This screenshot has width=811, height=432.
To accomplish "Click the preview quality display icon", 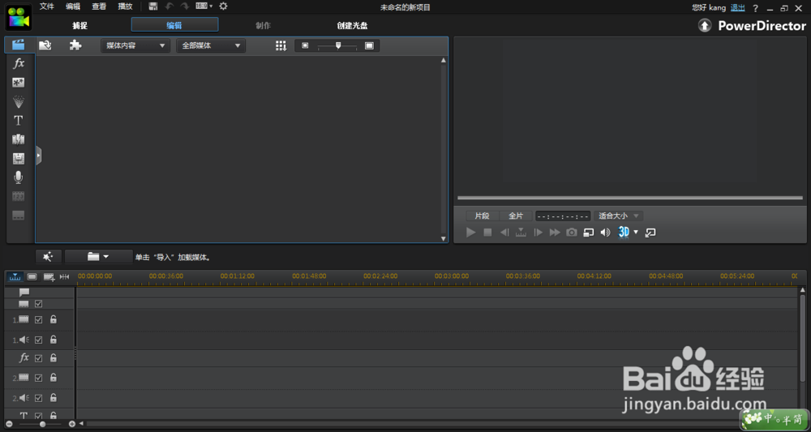I will (589, 233).
